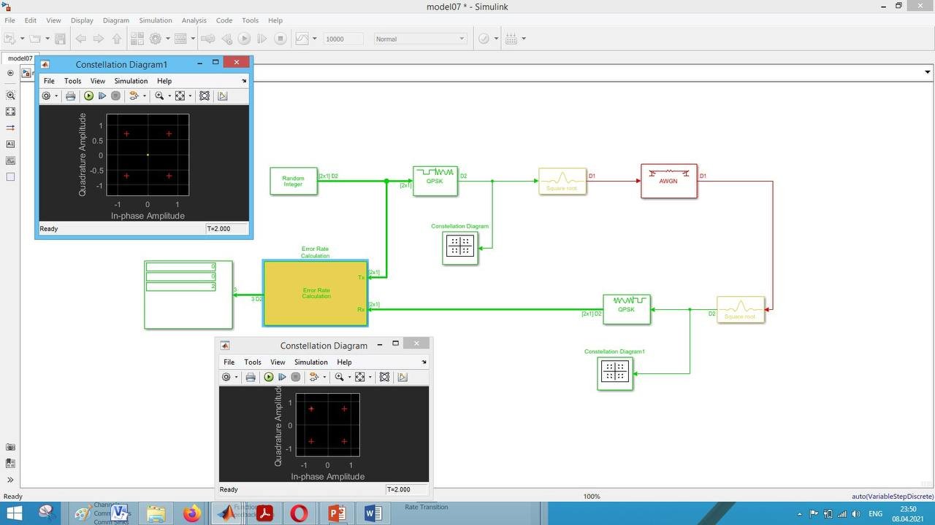
Task: Click the Library Browser icon in Simulink toolbar
Action: pyautogui.click(x=137, y=39)
